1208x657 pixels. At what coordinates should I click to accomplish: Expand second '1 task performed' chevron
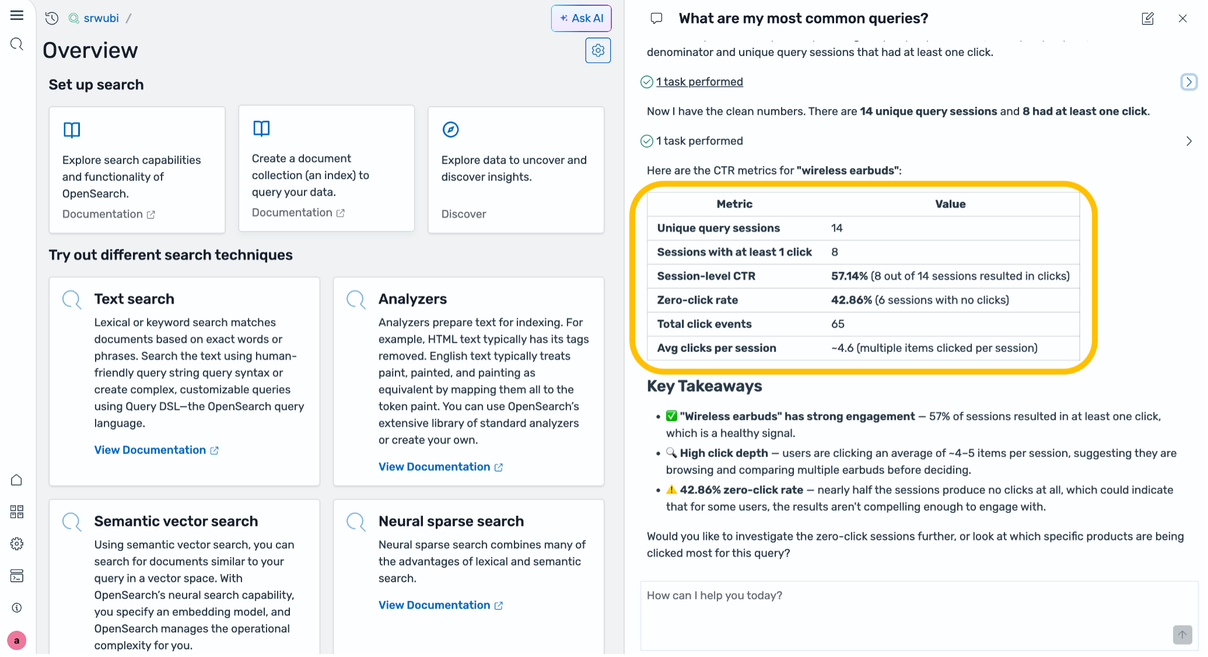point(1189,141)
